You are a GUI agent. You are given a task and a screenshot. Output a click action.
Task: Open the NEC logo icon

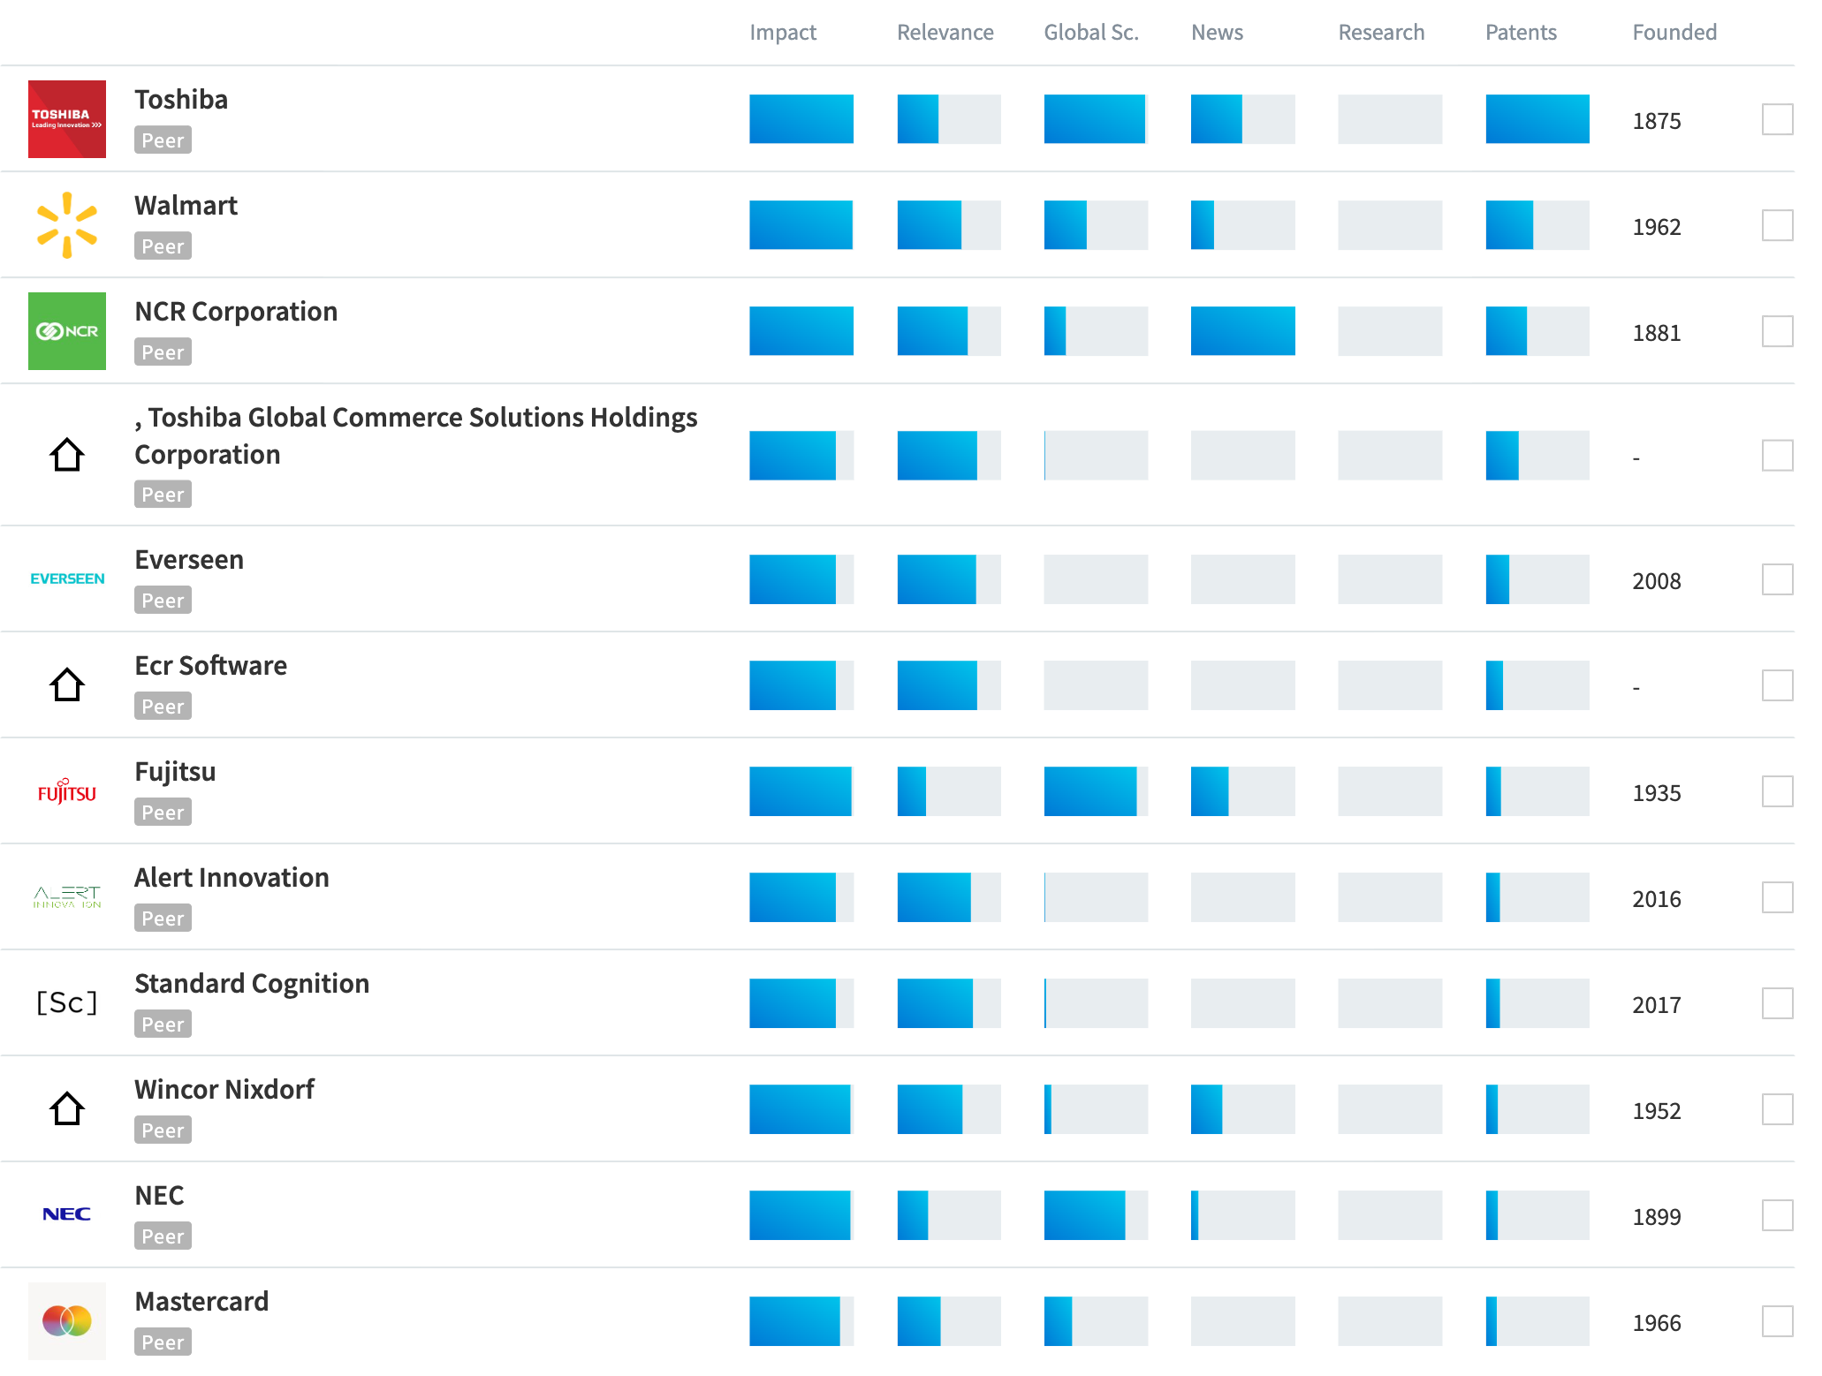pos(67,1214)
